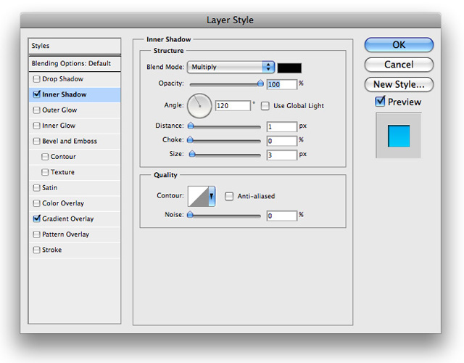This screenshot has width=464, height=363.
Task: Confirm with the OK button
Action: coord(399,45)
